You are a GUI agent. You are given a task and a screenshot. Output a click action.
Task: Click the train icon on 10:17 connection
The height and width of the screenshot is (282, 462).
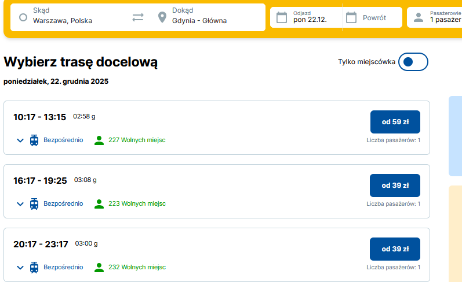click(x=34, y=140)
